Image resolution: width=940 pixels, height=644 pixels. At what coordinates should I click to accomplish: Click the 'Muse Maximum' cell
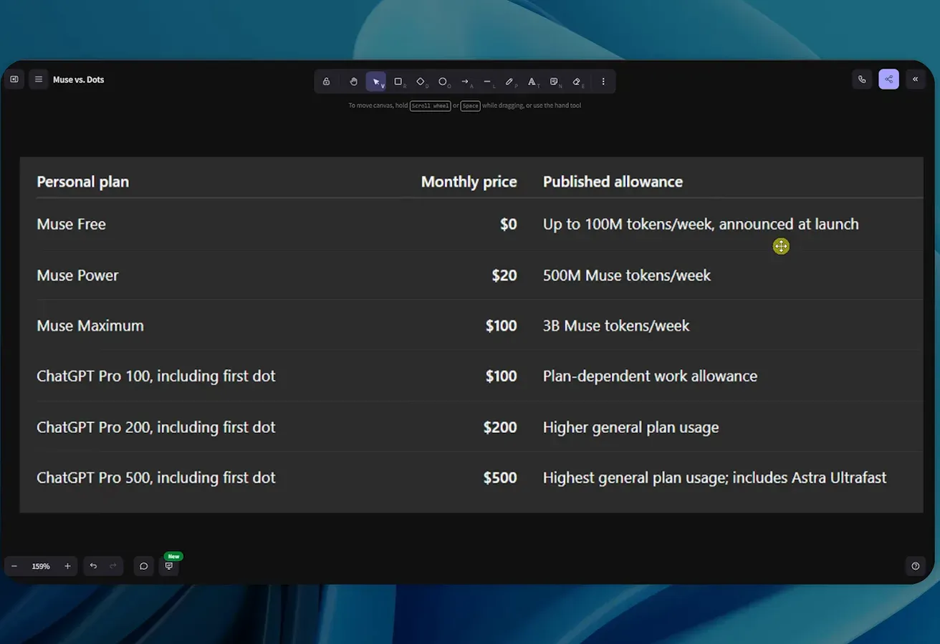[x=90, y=326]
